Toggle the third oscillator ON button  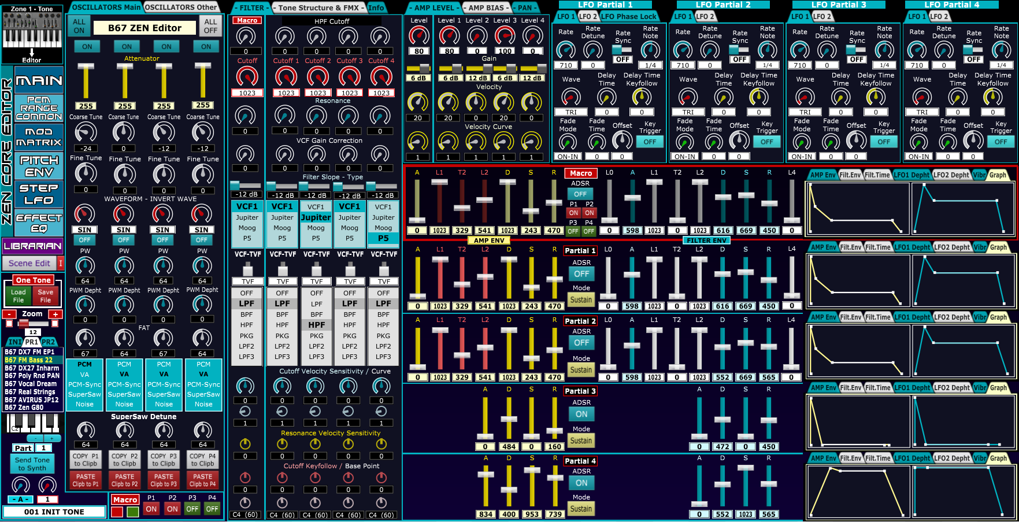click(x=166, y=47)
